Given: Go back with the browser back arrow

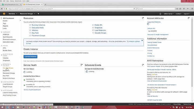Looking at the screenshot, I should coord(2,9).
